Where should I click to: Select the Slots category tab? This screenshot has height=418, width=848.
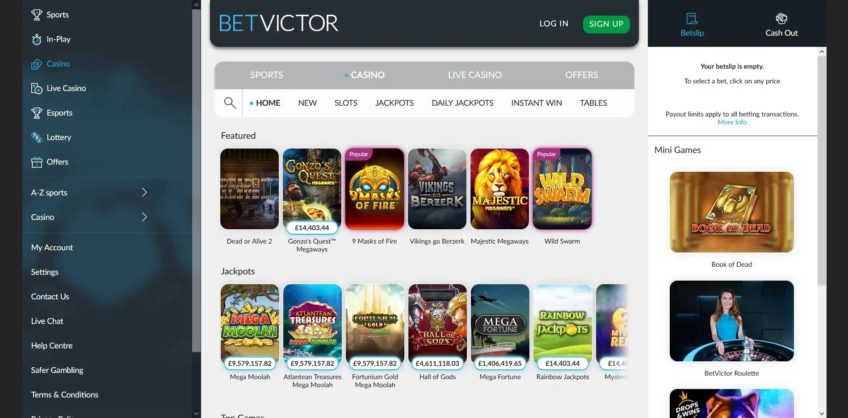click(346, 103)
